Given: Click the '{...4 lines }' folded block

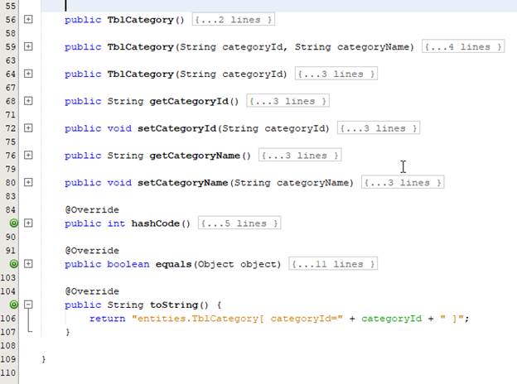Looking at the screenshot, I should click(463, 47).
